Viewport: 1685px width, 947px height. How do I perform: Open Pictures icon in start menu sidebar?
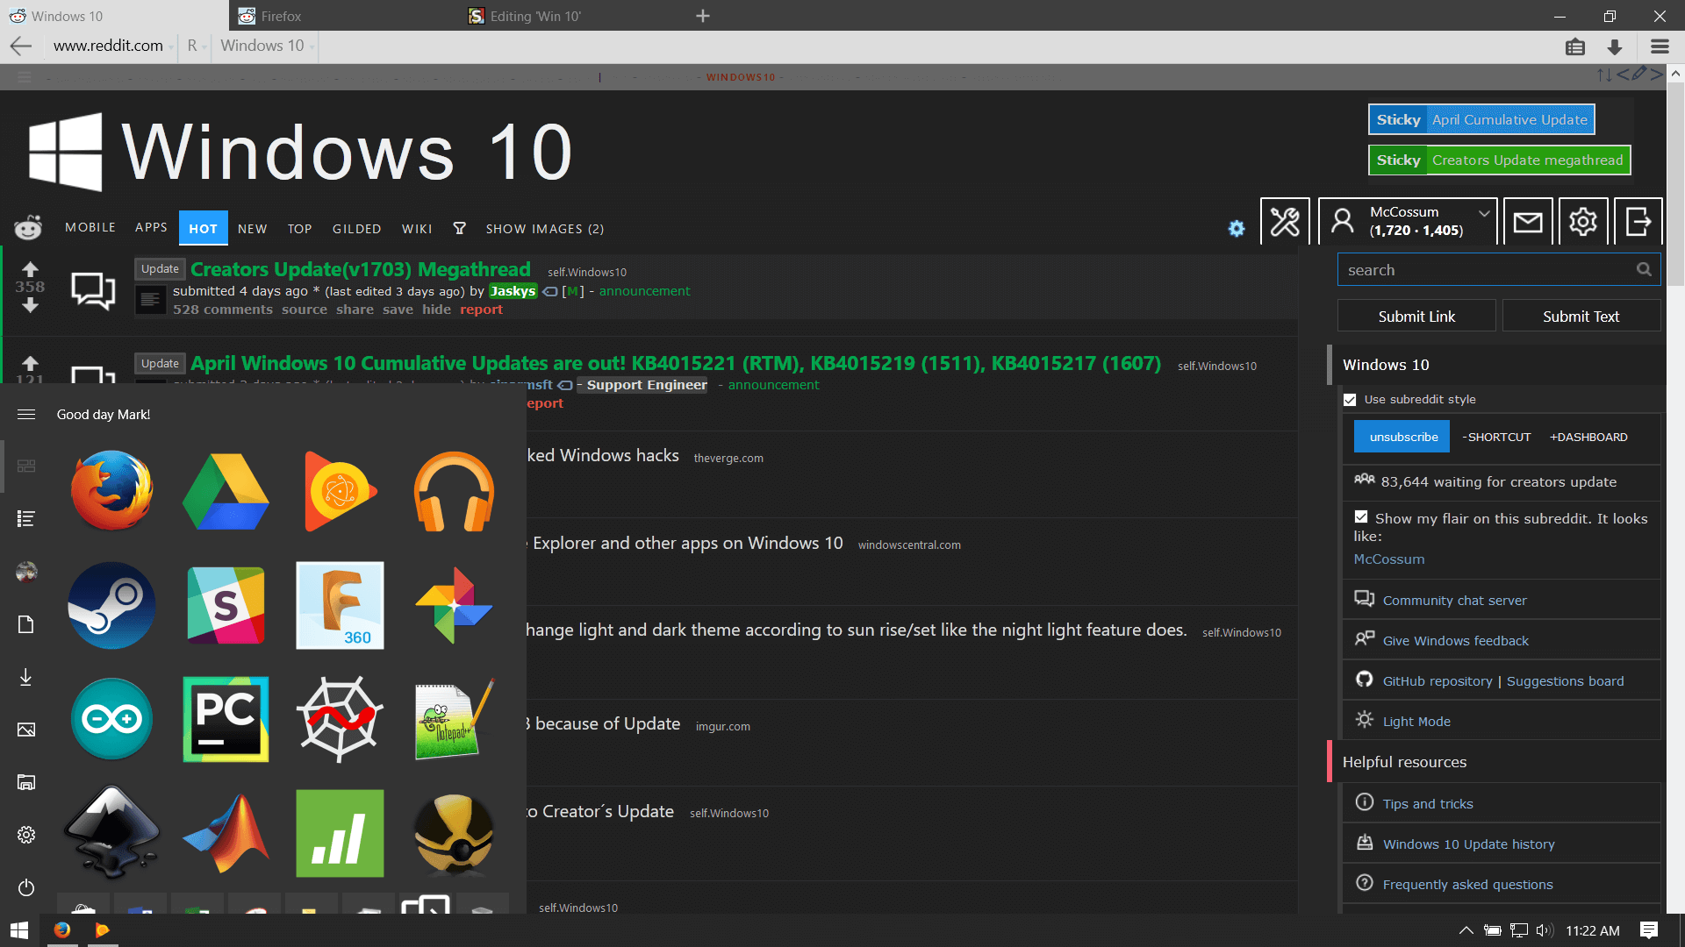pos(26,730)
